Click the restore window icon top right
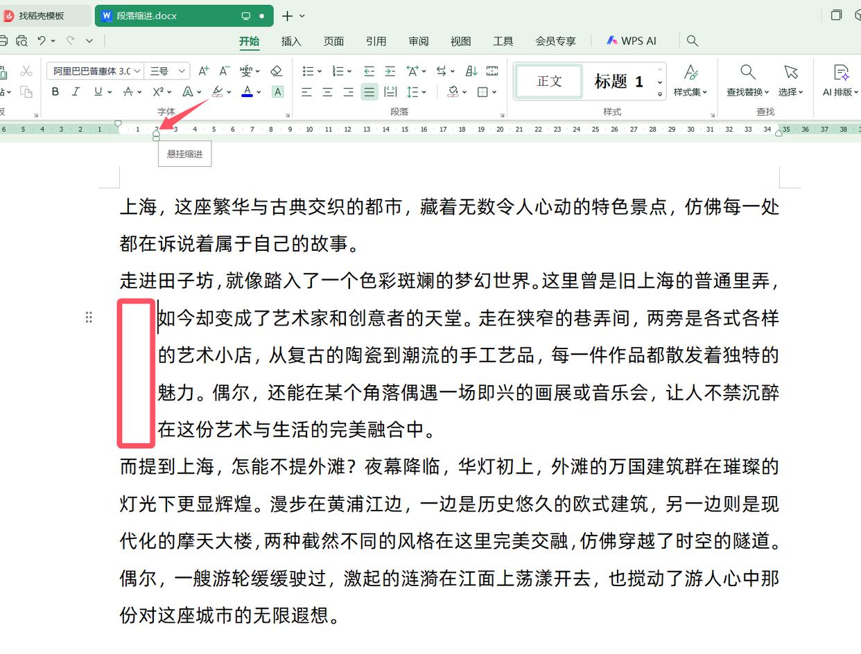Viewport: 861px width, 654px height. click(x=836, y=15)
